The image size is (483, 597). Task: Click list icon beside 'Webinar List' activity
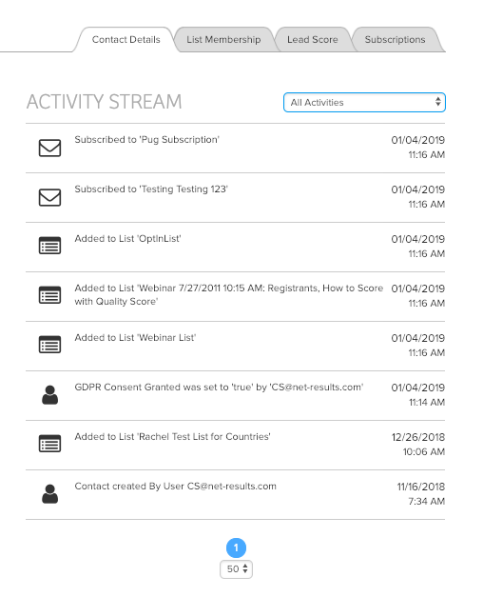tap(49, 345)
